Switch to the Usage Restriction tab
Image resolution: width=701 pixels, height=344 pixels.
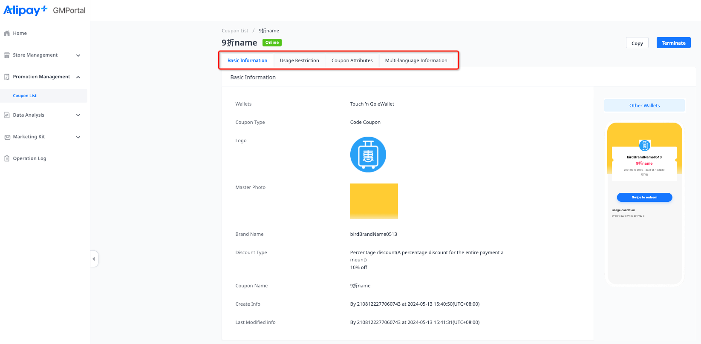click(299, 60)
